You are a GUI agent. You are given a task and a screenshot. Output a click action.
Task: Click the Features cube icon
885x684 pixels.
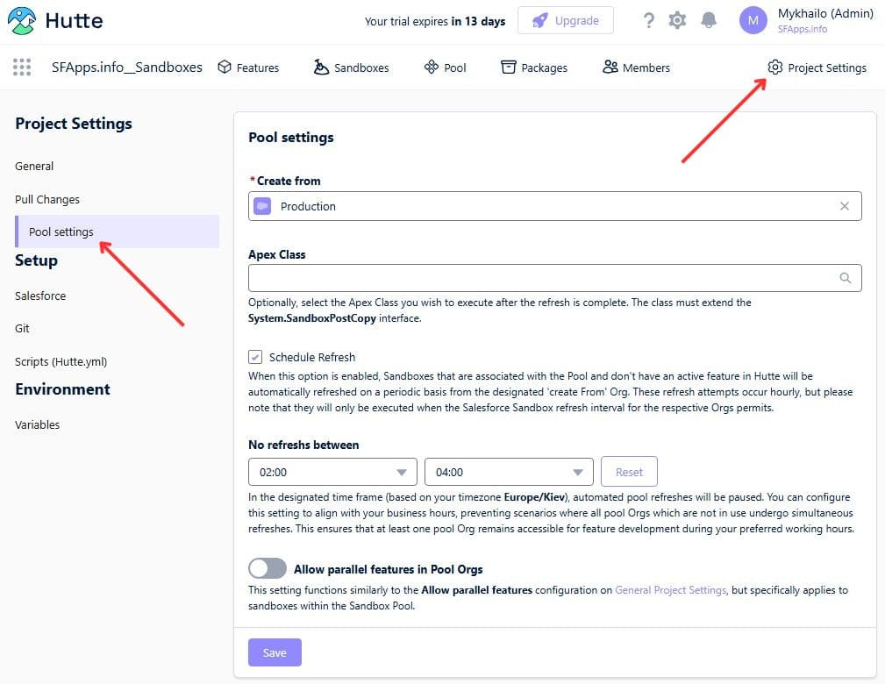click(x=225, y=68)
